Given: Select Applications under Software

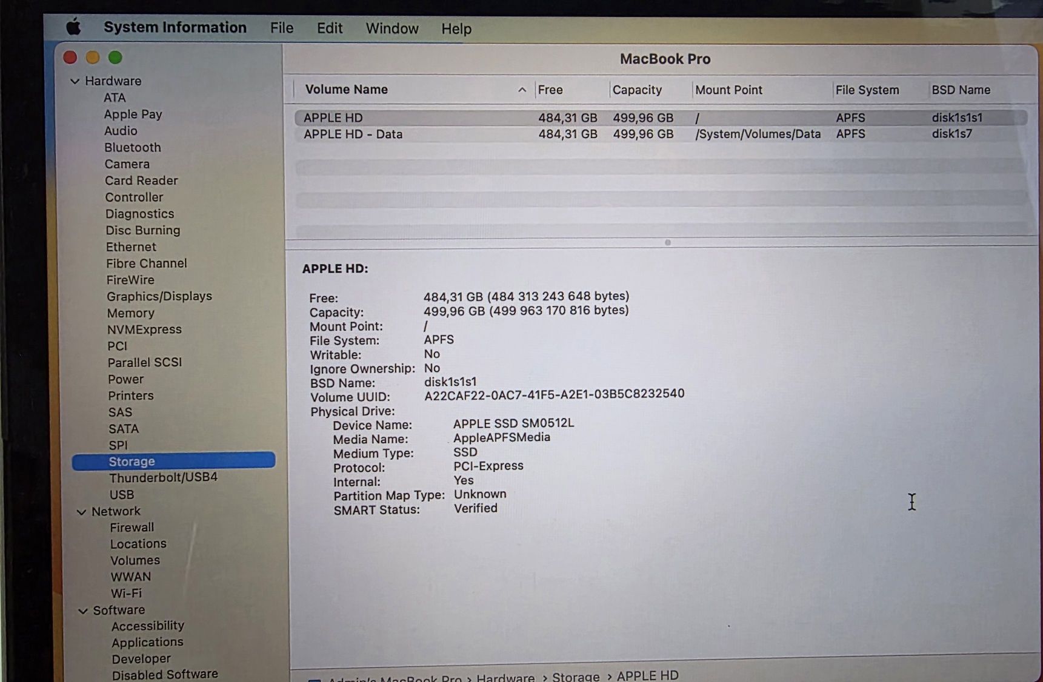Looking at the screenshot, I should 147,642.
